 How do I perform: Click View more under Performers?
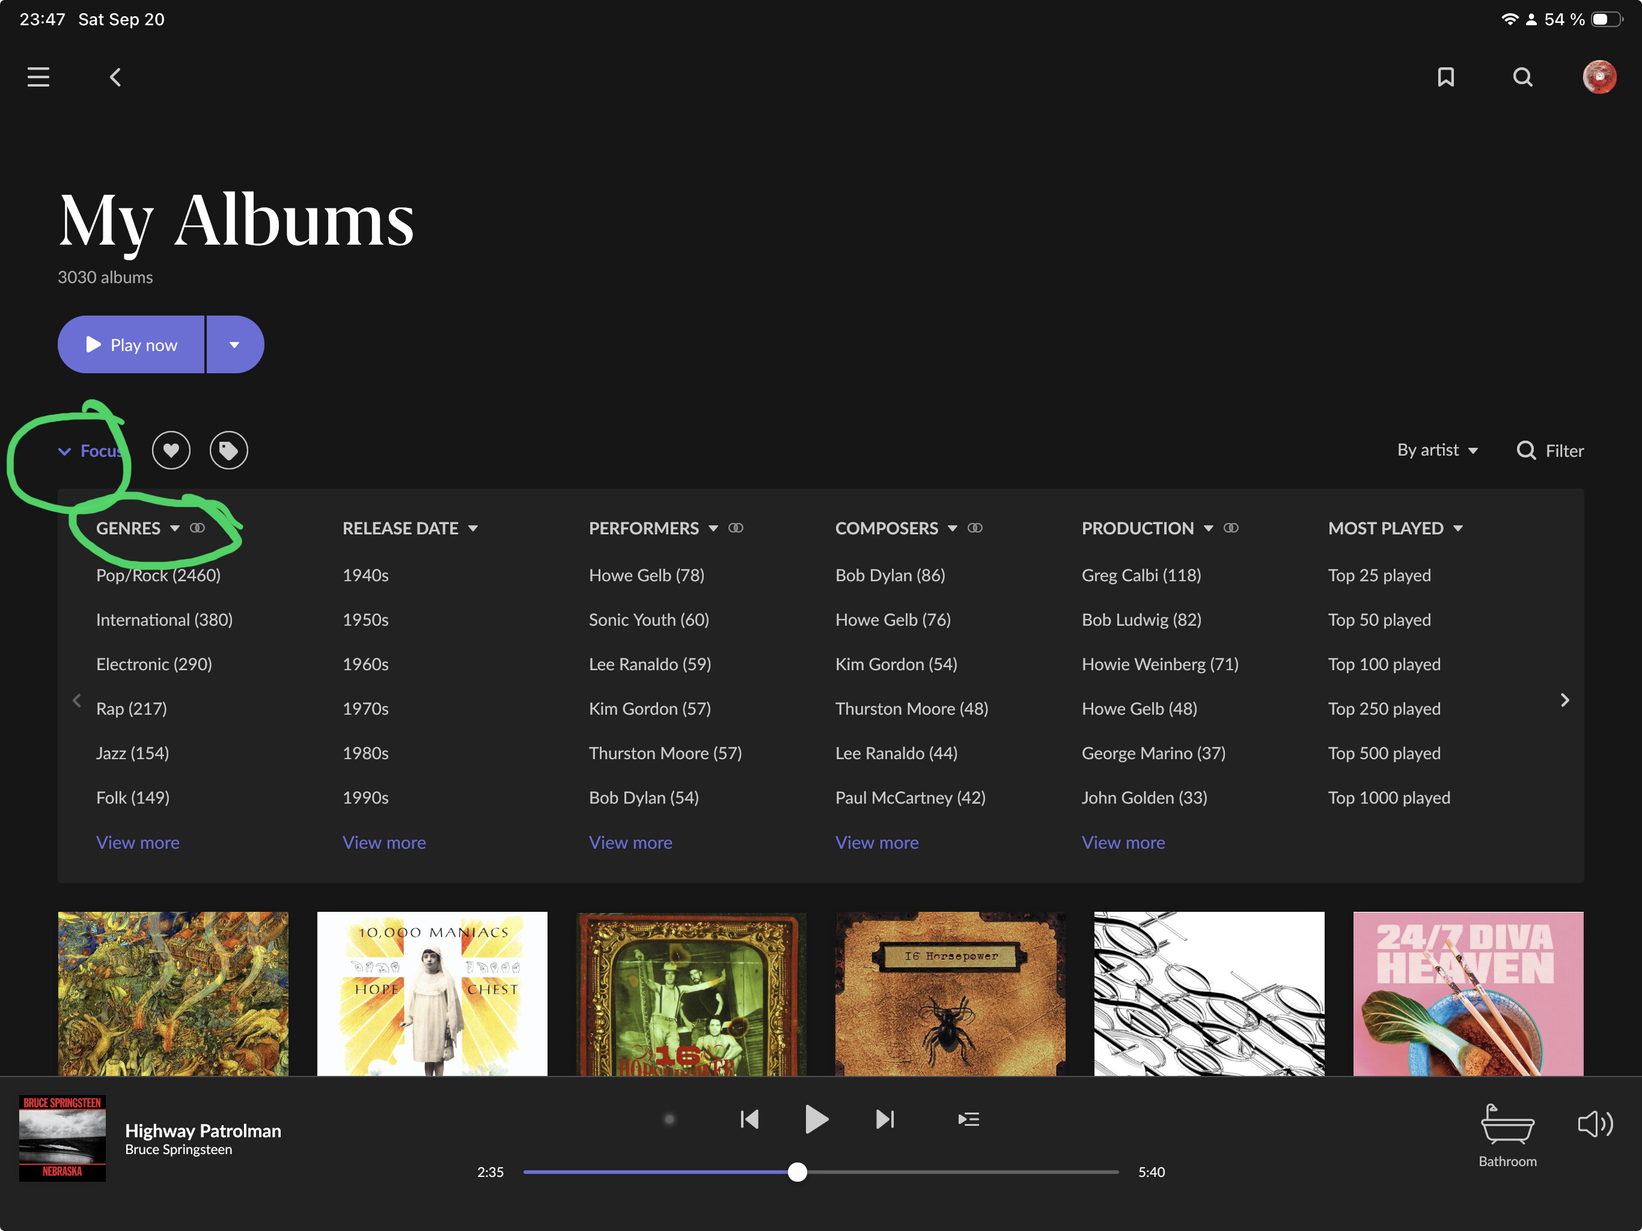point(630,843)
